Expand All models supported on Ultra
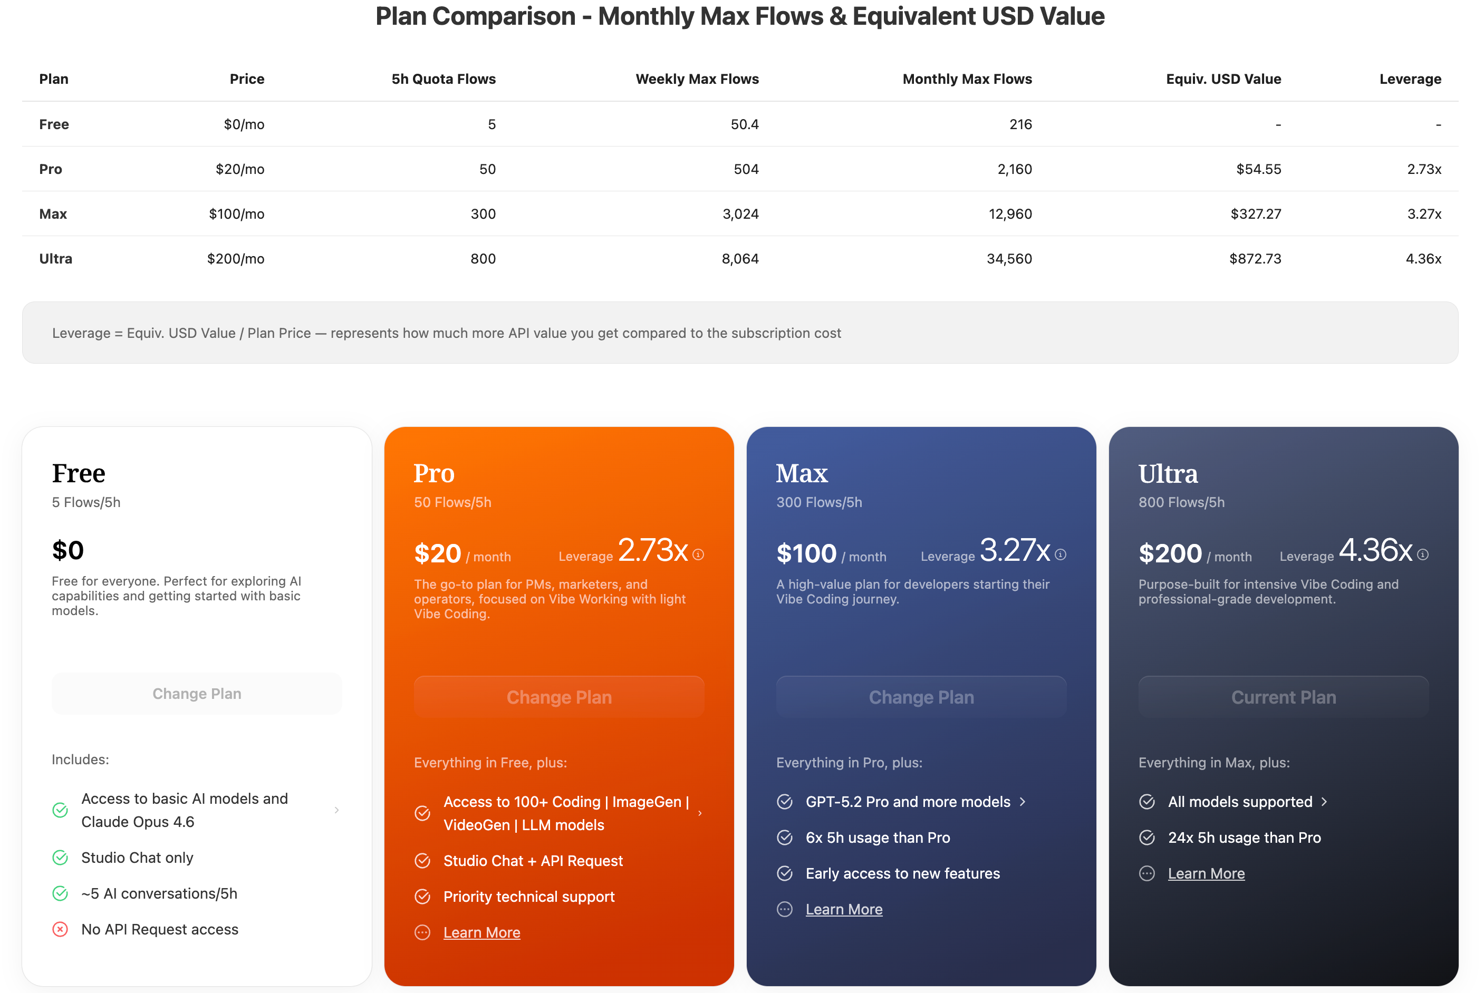 [x=1325, y=802]
